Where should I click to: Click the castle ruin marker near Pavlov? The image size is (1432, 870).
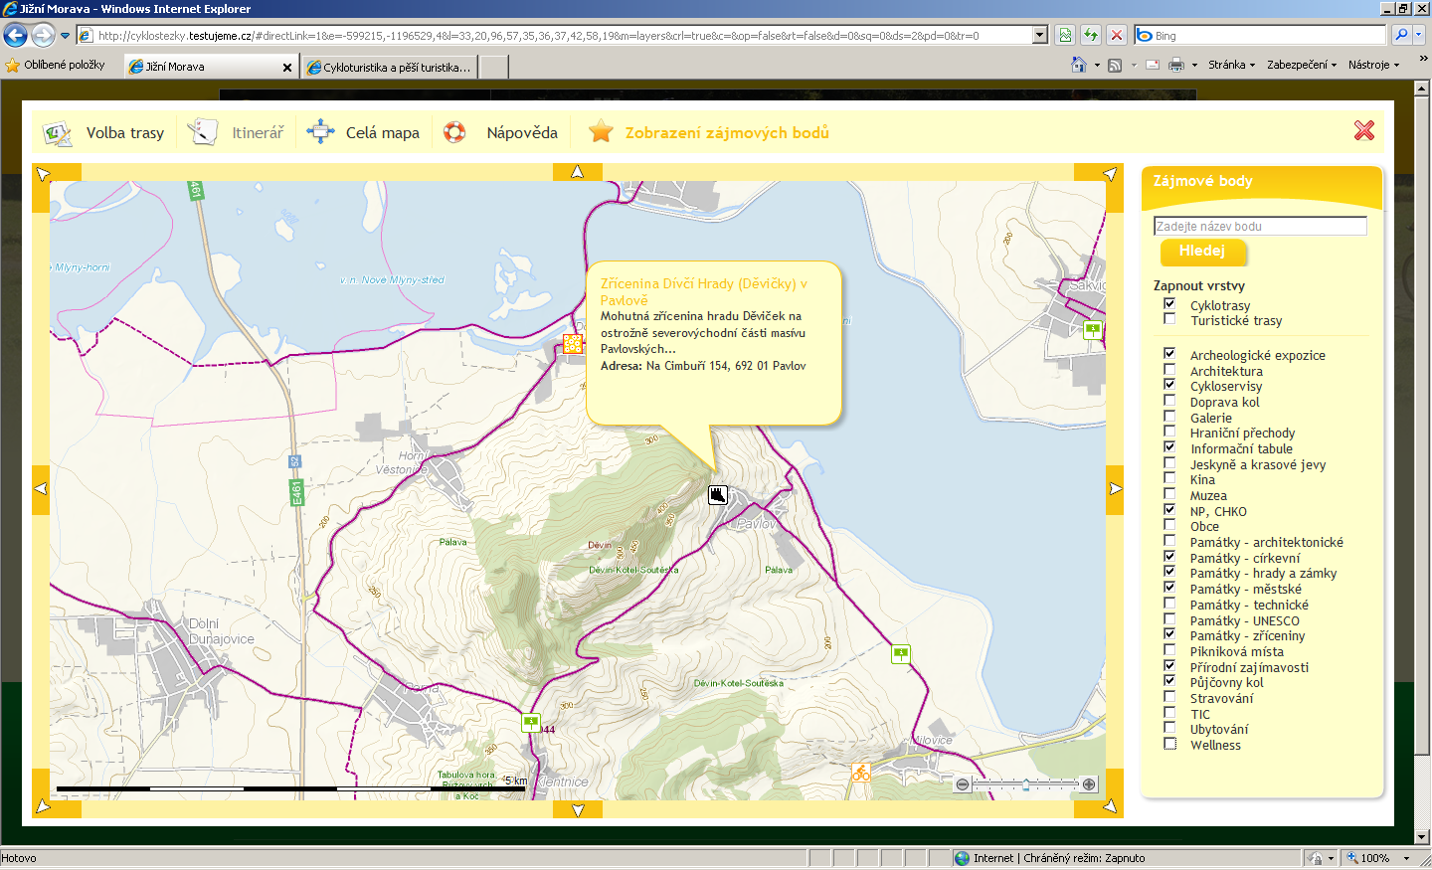(x=718, y=494)
